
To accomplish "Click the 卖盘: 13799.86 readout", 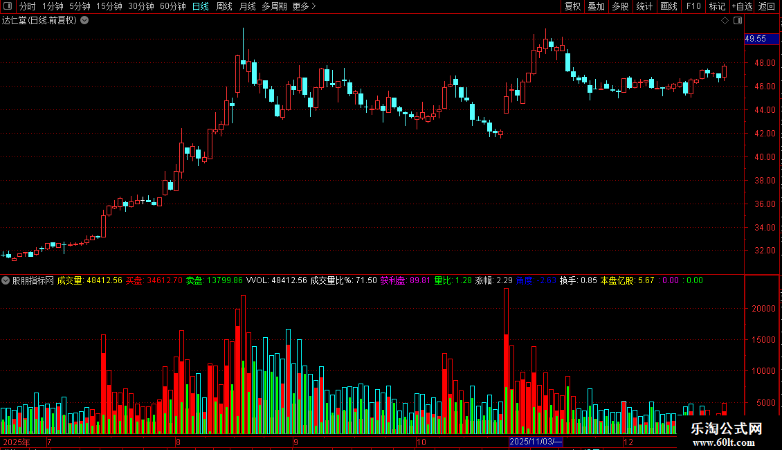I will (x=215, y=280).
